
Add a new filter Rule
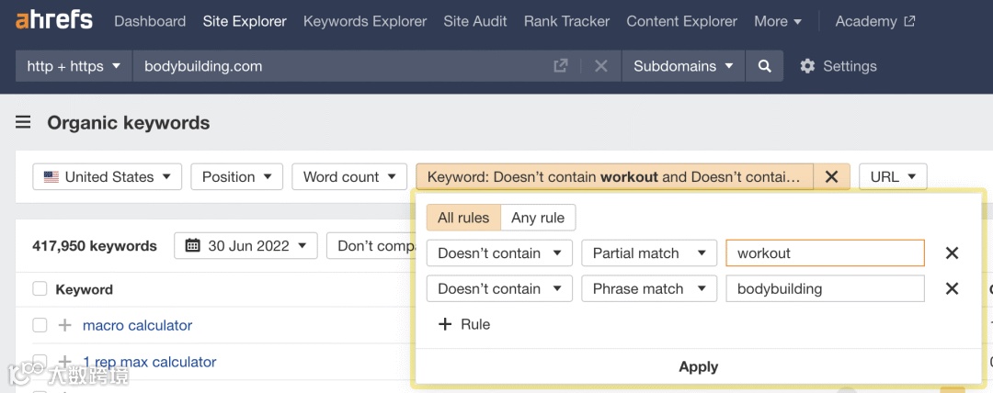[x=464, y=324]
